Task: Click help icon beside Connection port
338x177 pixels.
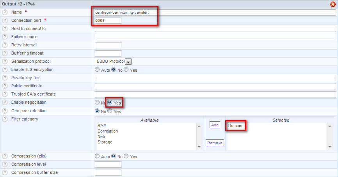Action: (5, 21)
